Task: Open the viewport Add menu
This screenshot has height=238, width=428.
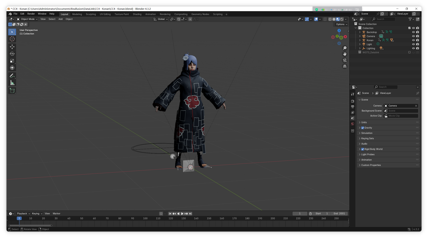Action: coord(60,19)
